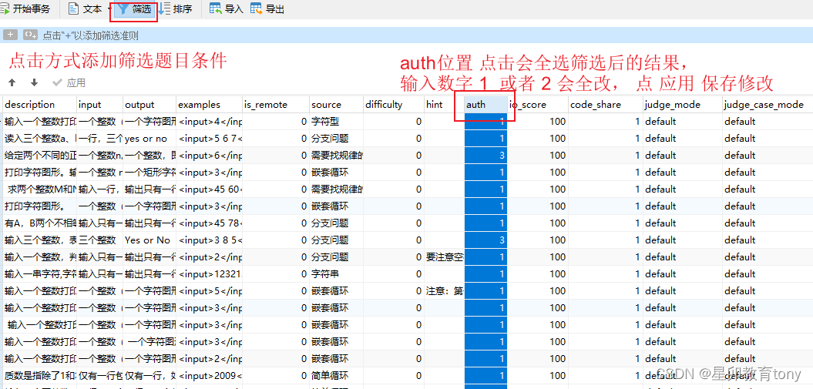Click the examples cell "<input>12321"

point(209,274)
